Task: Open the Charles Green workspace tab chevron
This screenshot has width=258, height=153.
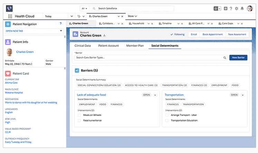Action: pos(118,16)
